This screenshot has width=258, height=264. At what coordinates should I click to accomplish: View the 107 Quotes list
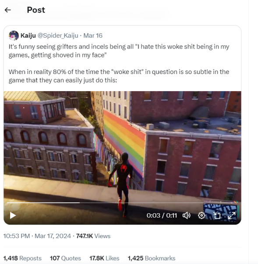pos(65,258)
